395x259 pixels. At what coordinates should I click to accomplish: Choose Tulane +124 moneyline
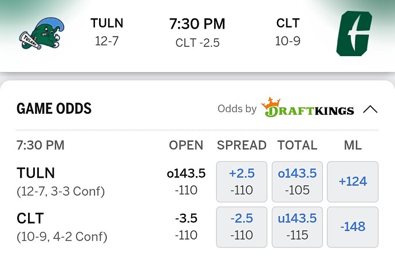(353, 181)
